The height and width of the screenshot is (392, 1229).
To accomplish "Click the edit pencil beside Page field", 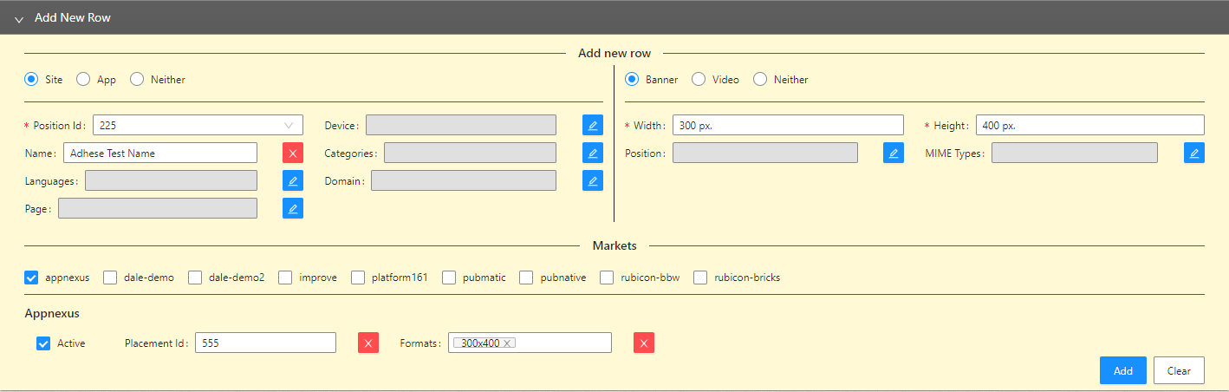I will (293, 208).
